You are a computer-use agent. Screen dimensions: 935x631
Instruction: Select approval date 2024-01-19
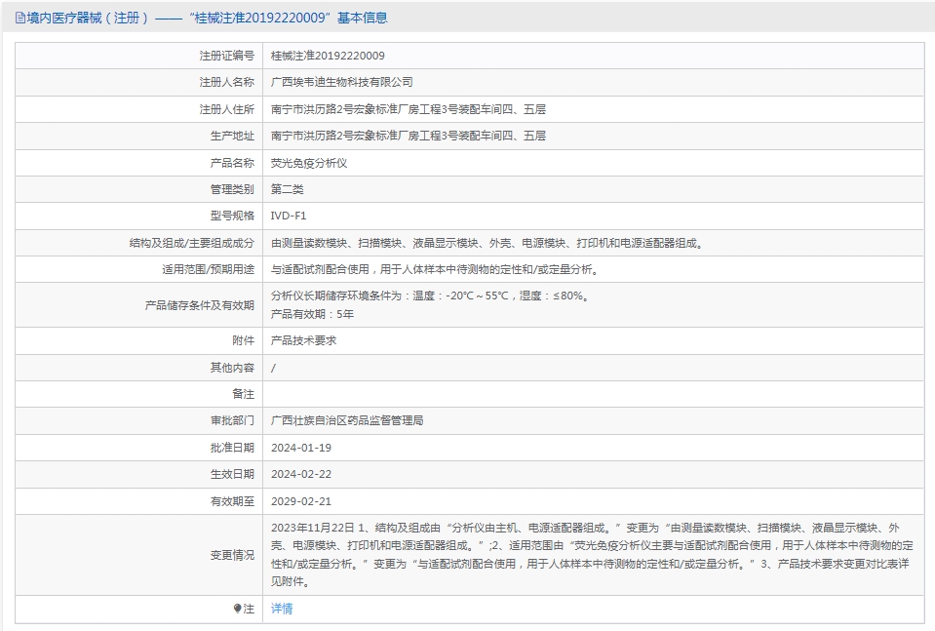pos(301,448)
